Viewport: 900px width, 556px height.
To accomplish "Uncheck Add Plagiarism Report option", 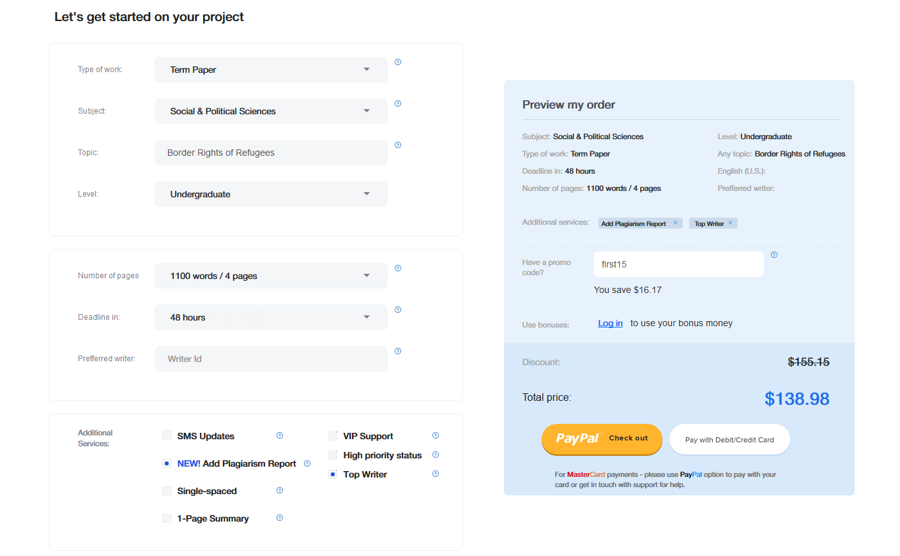I will click(167, 463).
